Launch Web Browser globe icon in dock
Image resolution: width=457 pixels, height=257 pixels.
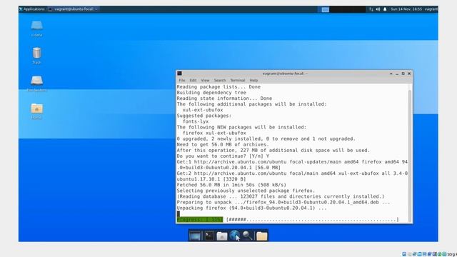pos(234,236)
